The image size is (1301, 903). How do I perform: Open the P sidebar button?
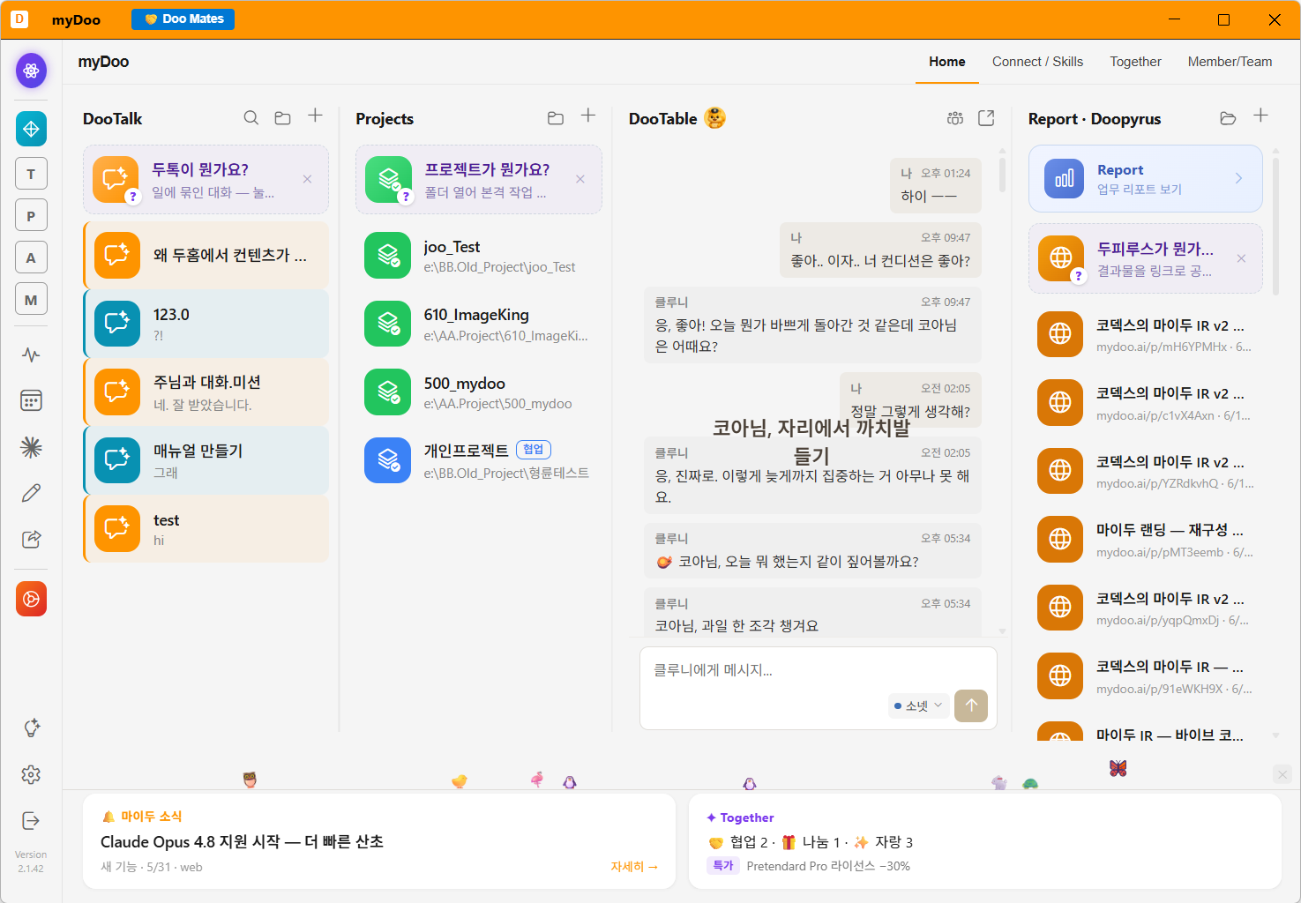coord(31,215)
